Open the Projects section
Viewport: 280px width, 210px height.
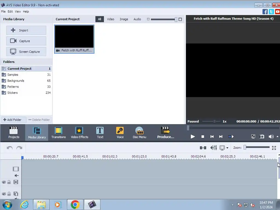(14, 133)
